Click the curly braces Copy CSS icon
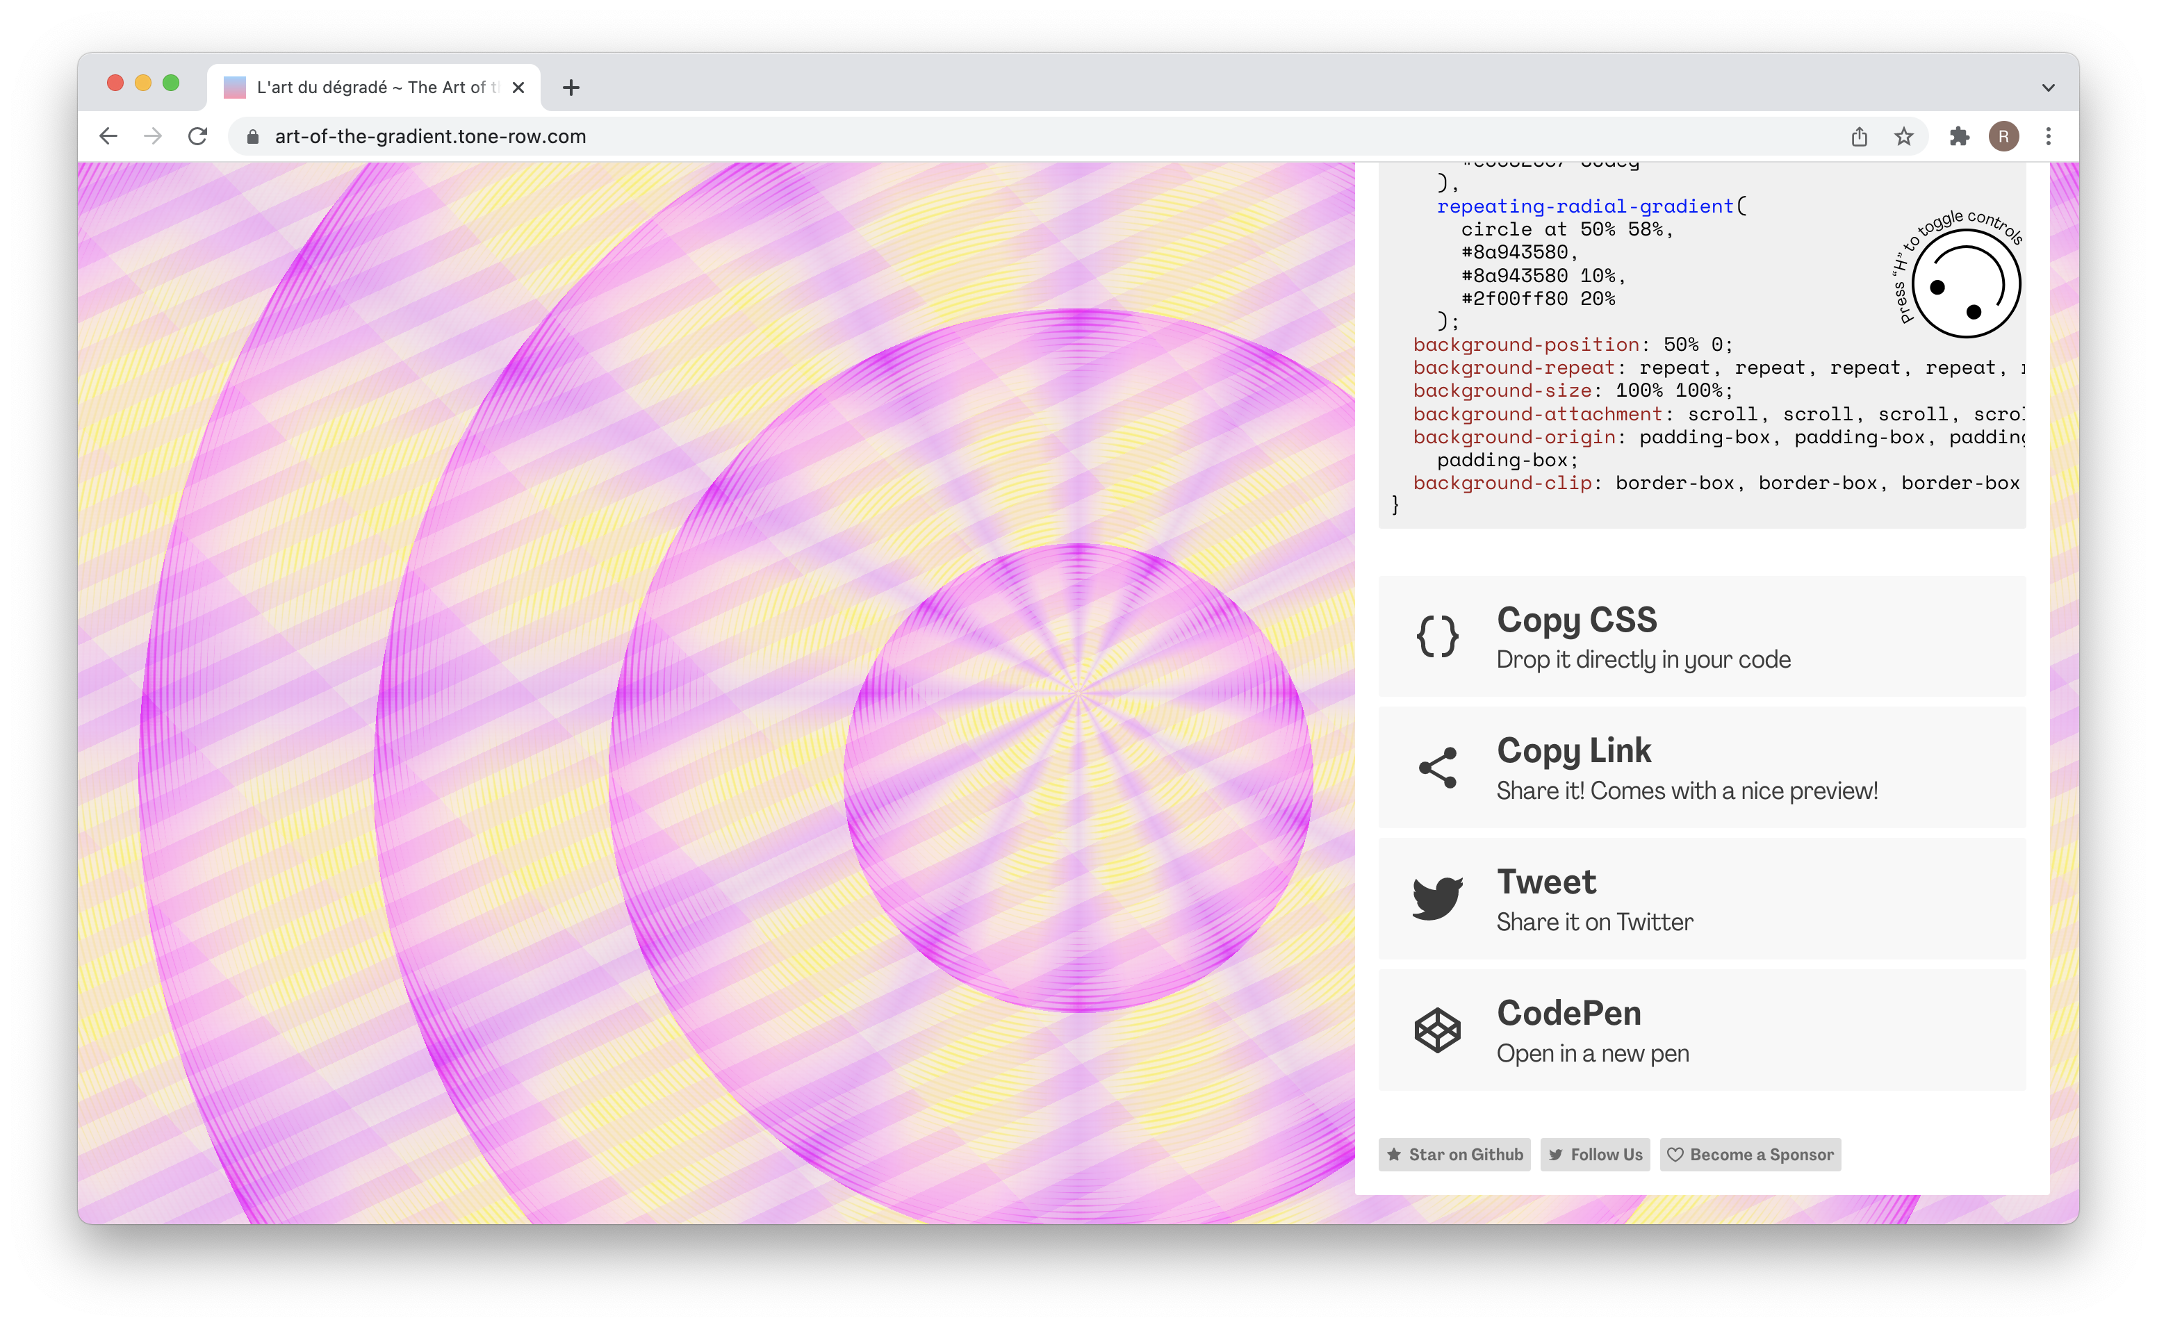2157x1327 pixels. [x=1436, y=636]
